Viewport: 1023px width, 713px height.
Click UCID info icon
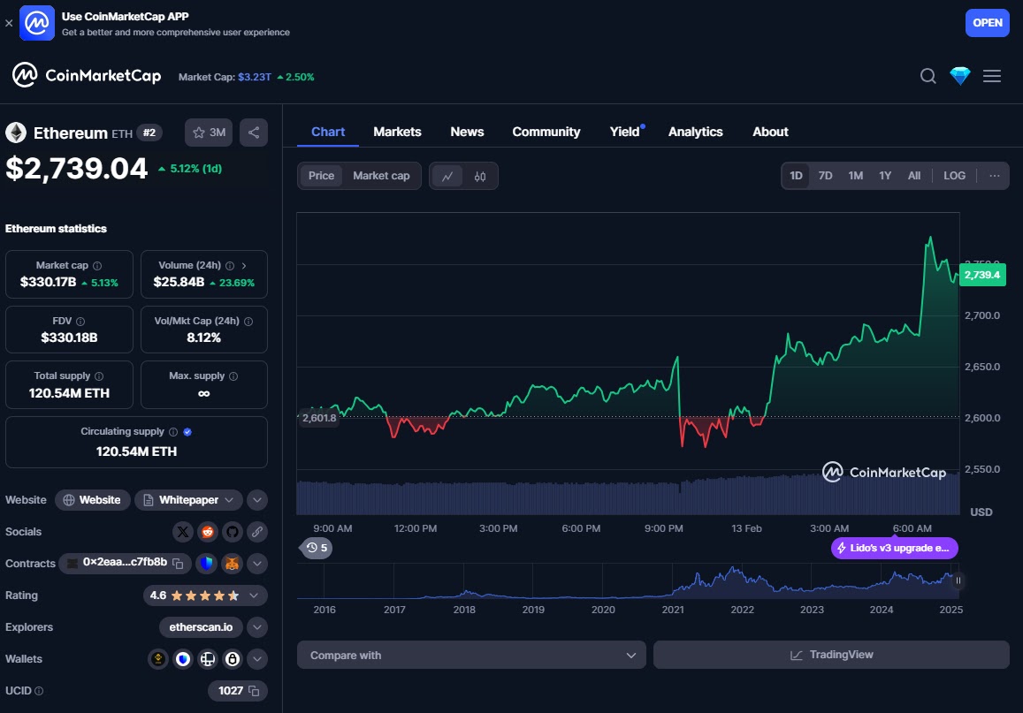point(39,691)
